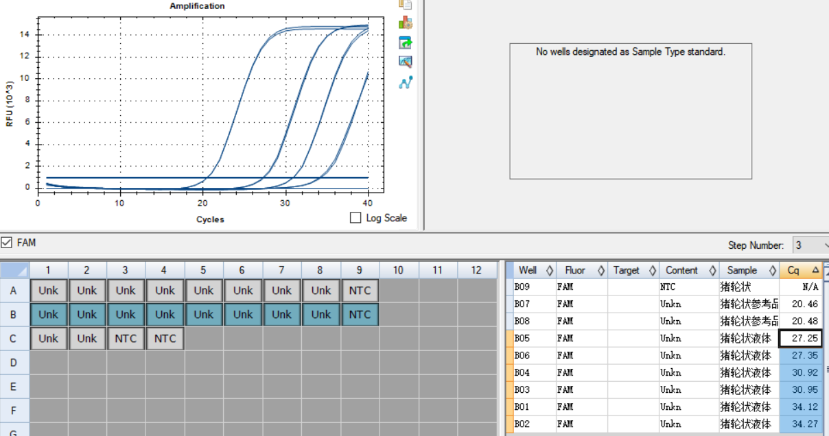
Task: Click Cq value 30.92 cell
Action: [801, 373]
